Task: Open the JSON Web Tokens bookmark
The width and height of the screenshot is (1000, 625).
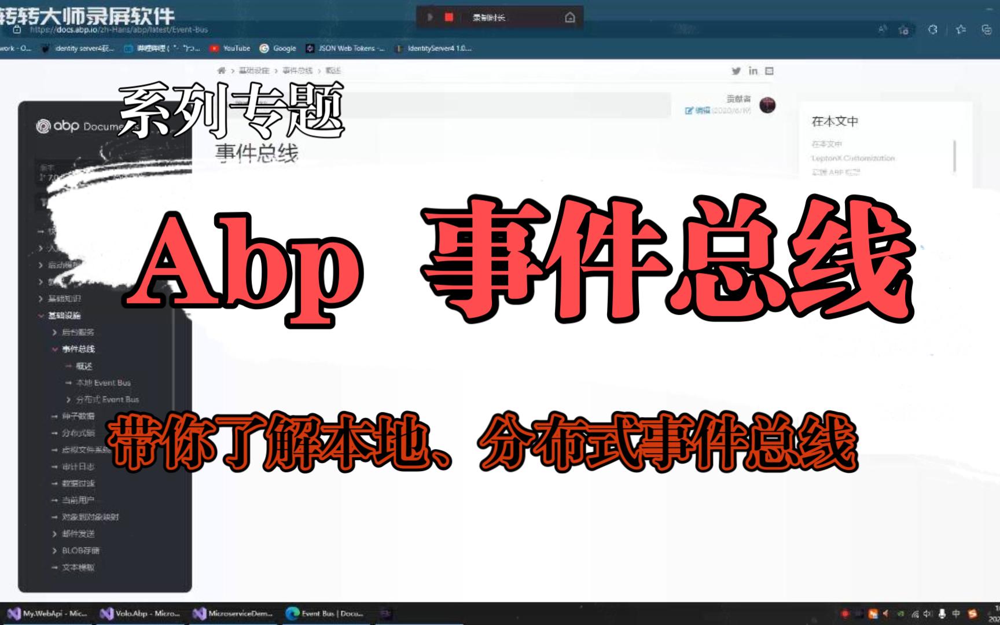Action: [345, 49]
